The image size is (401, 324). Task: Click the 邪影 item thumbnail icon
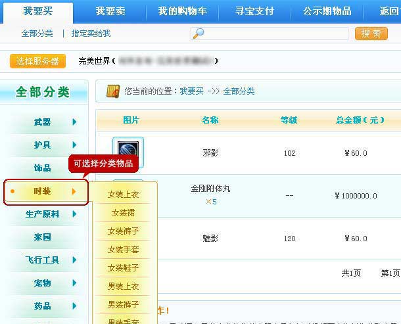[128, 152]
